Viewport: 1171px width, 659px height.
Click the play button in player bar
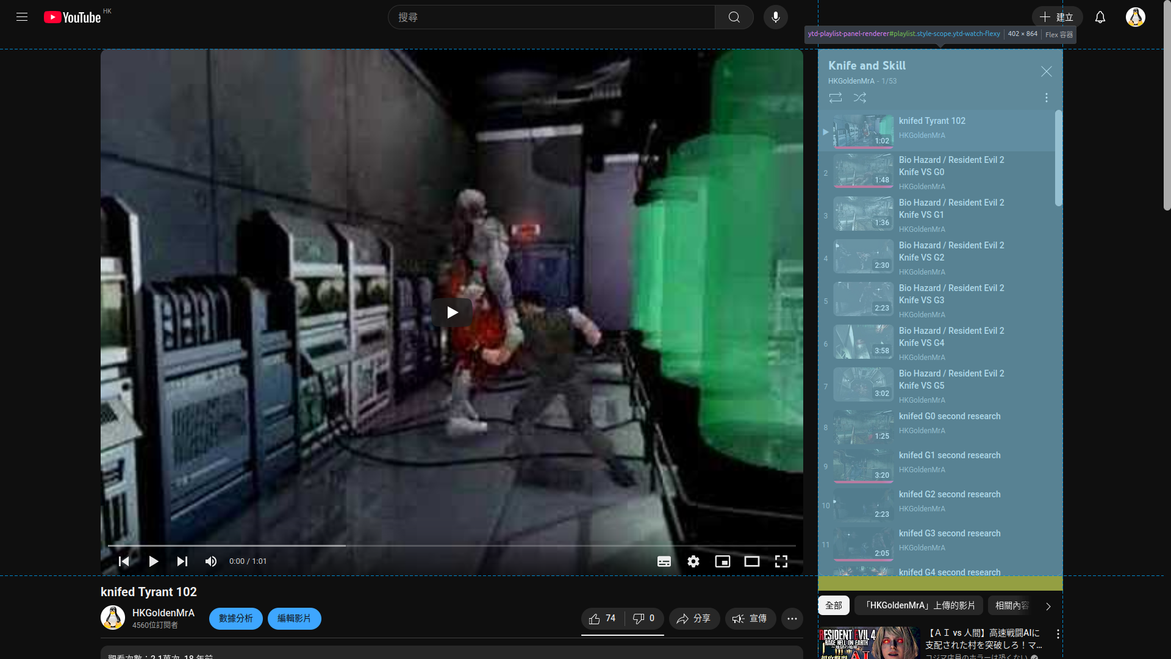(x=153, y=561)
